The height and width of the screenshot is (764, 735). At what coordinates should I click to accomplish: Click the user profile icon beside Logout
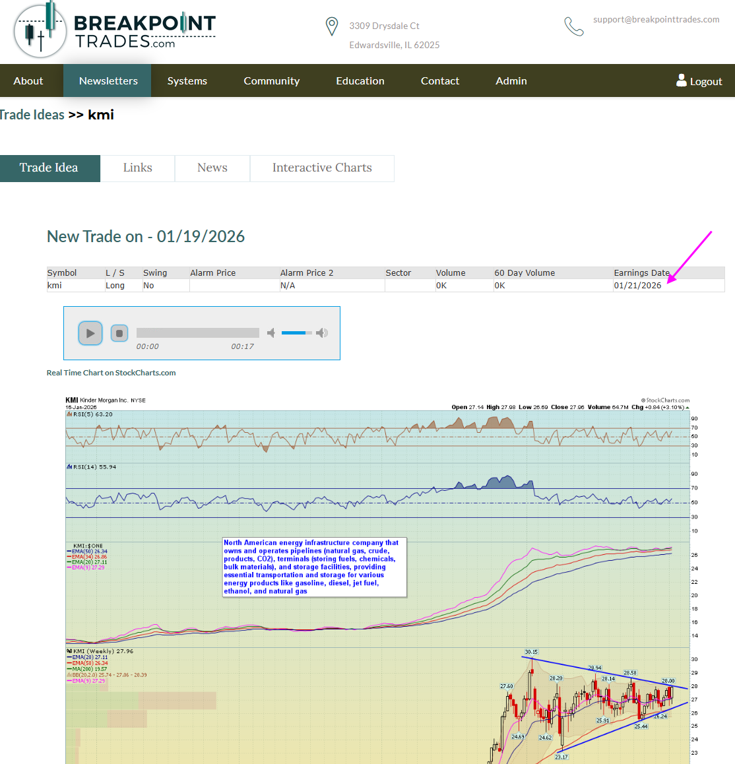pos(681,80)
